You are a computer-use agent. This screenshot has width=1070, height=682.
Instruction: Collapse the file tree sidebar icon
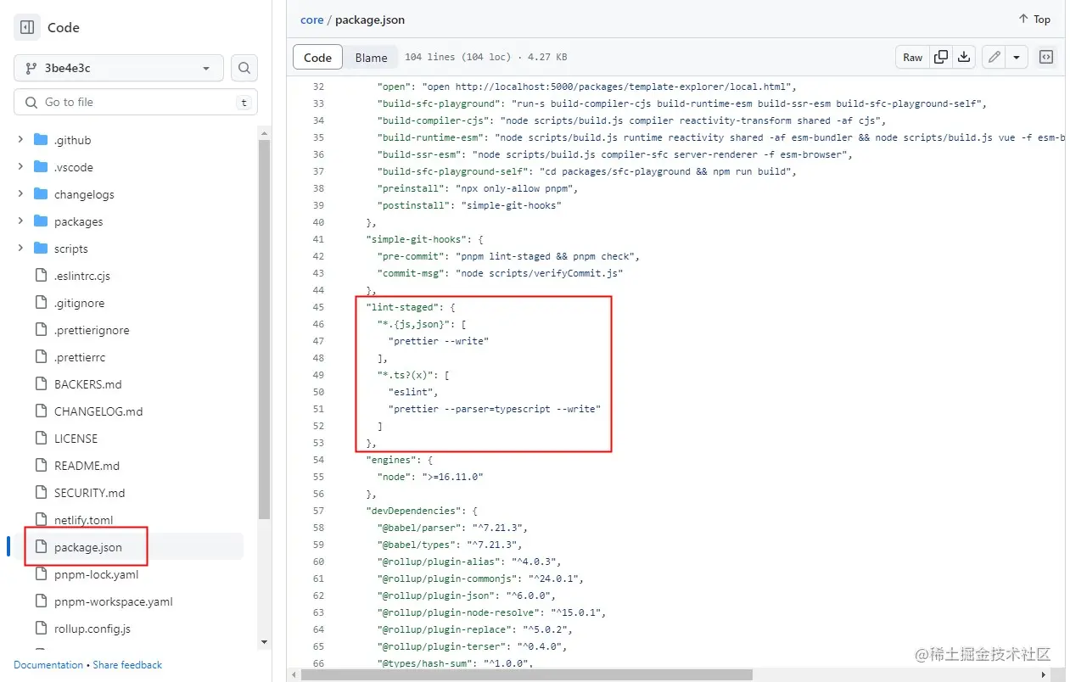27,27
